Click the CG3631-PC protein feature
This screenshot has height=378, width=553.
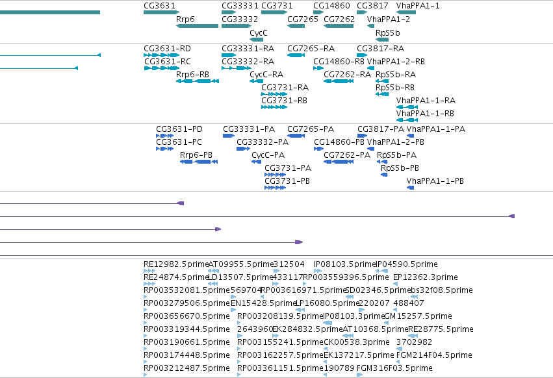(x=164, y=149)
